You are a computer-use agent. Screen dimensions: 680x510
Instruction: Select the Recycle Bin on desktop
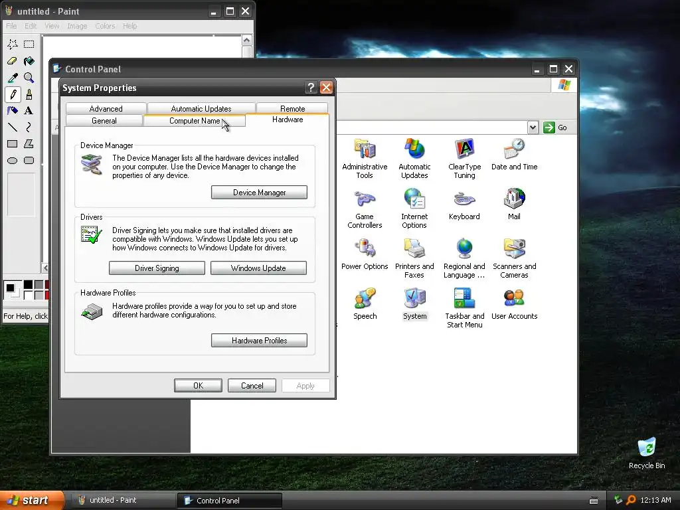[647, 453]
